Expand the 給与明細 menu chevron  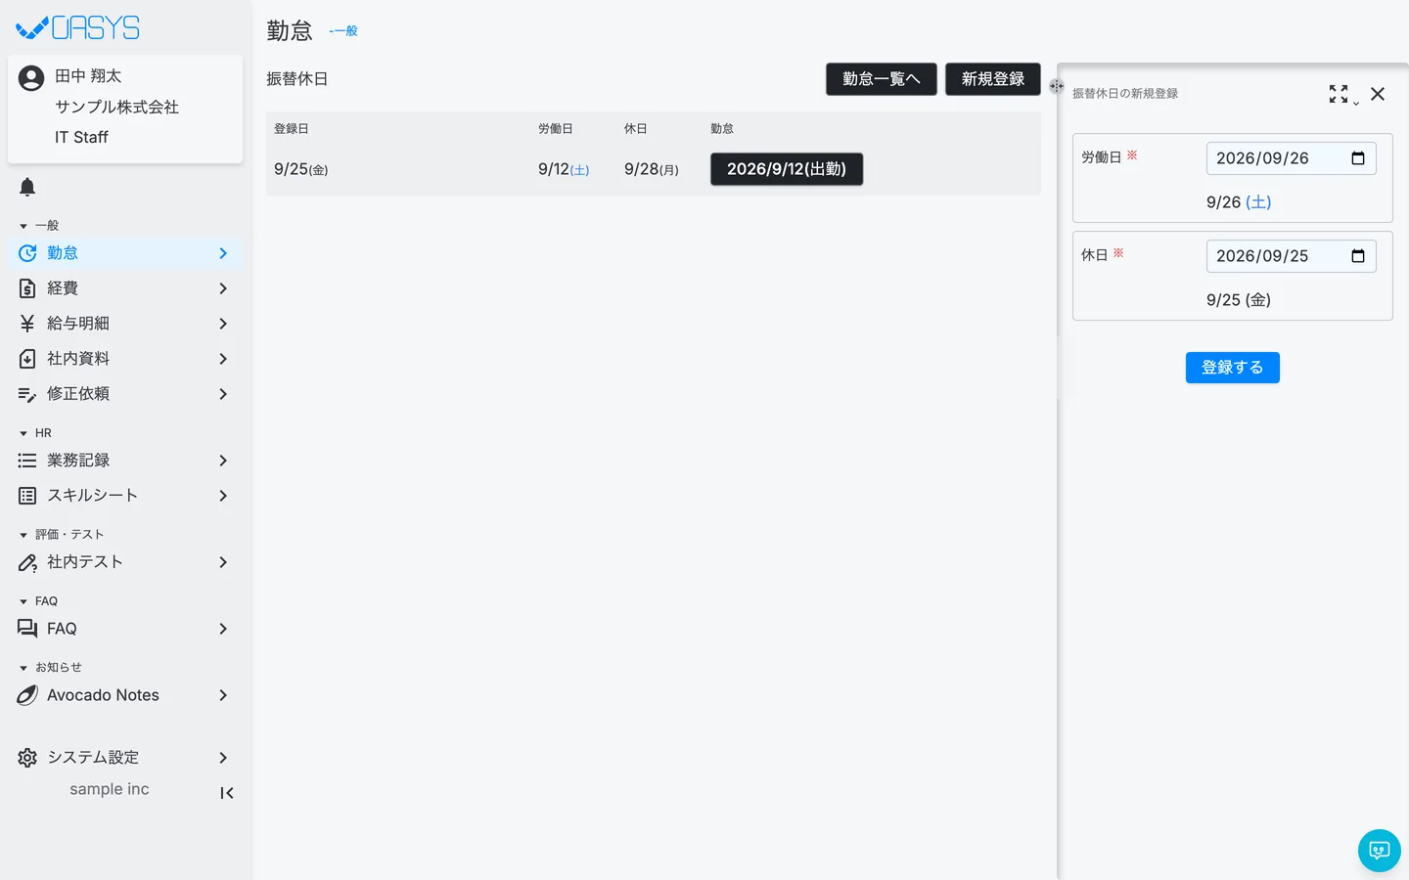[x=223, y=324]
